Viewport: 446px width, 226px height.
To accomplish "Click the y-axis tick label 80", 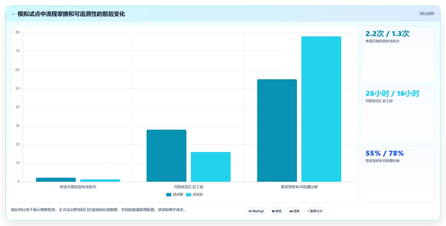I will coord(18,32).
